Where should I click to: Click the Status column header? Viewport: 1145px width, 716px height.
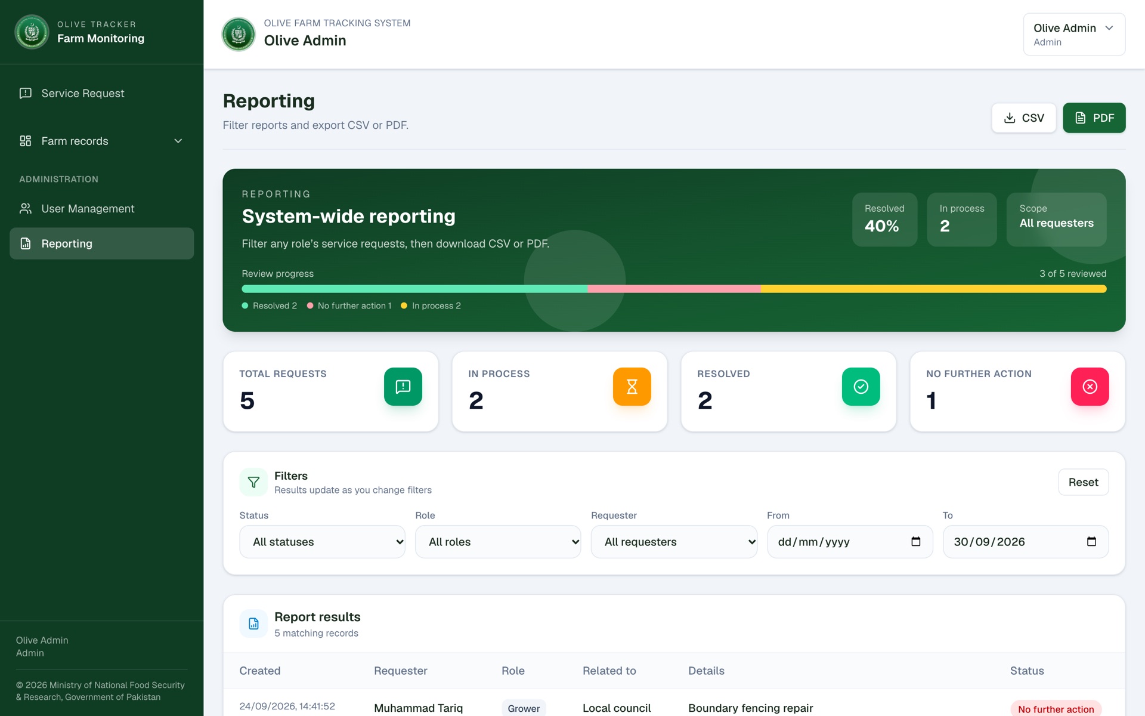[x=1027, y=671]
